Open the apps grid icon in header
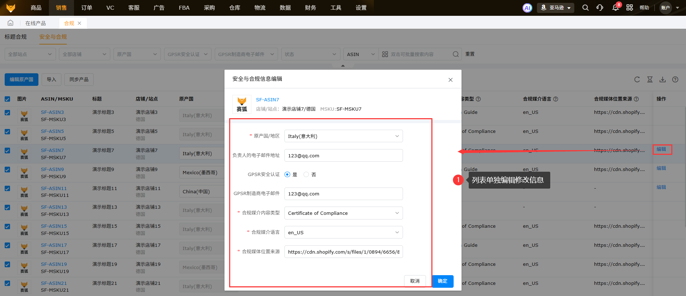 tap(630, 8)
